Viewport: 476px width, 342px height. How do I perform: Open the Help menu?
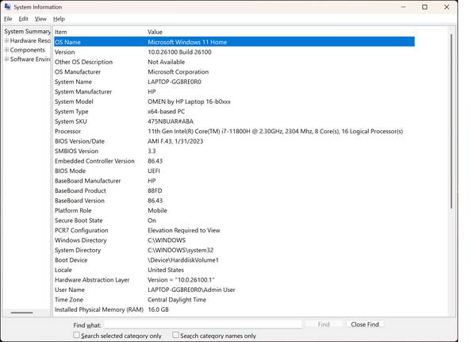[x=59, y=19]
